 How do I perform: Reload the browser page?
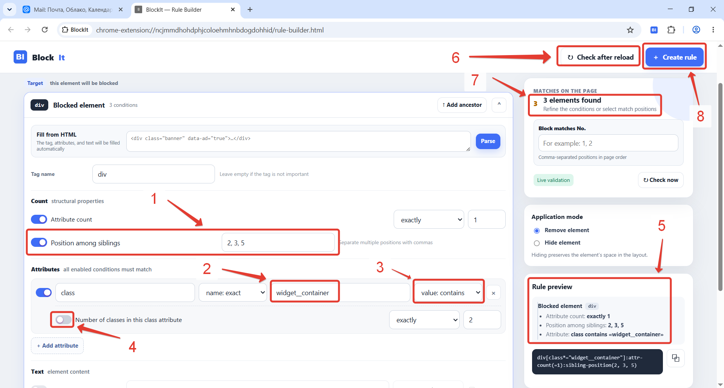tap(44, 30)
